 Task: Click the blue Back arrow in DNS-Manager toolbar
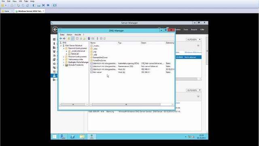coord(61,39)
